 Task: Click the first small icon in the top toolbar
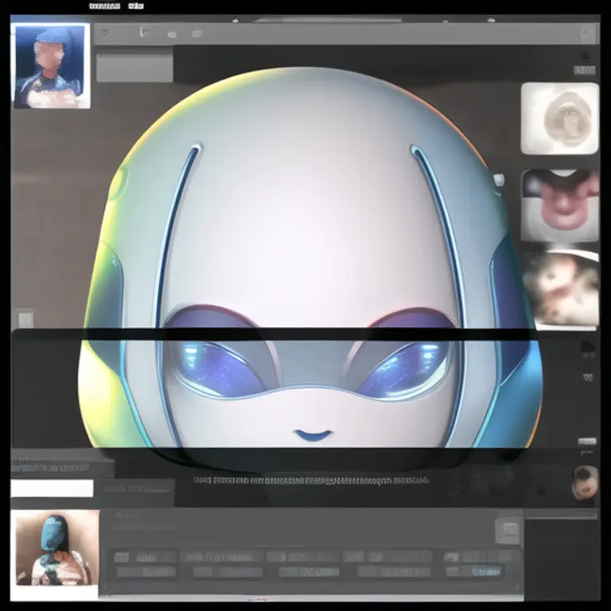[x=103, y=33]
